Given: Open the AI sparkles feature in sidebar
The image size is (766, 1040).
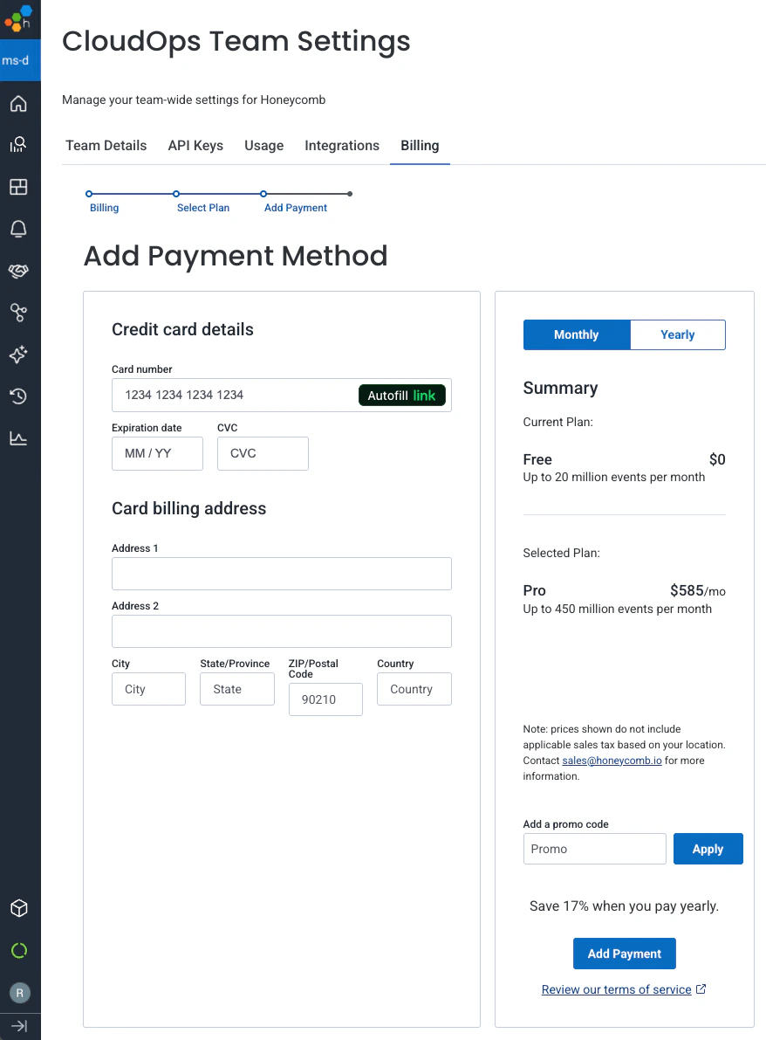Looking at the screenshot, I should click(19, 355).
